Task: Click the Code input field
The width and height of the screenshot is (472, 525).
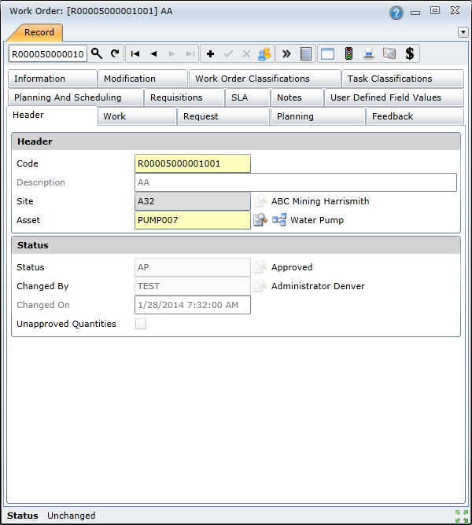Action: (193, 163)
